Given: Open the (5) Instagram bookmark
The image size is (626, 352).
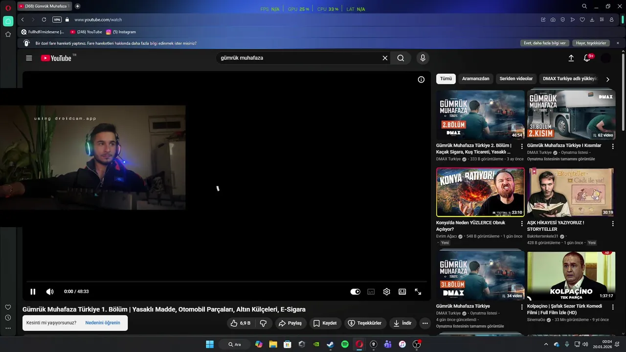Looking at the screenshot, I should (x=121, y=32).
